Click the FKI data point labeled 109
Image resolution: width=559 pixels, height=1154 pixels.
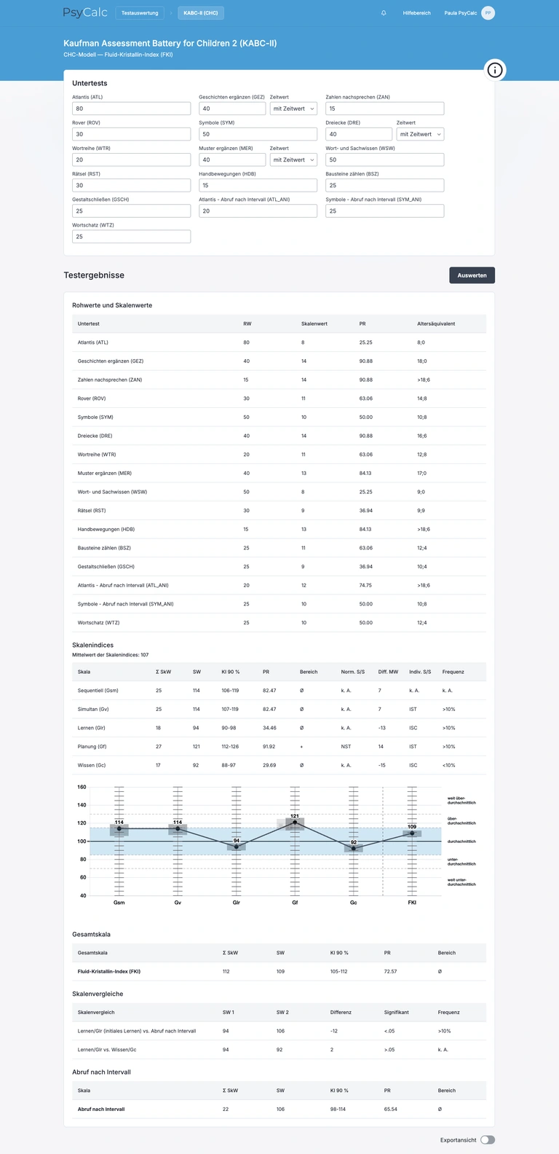tap(412, 833)
